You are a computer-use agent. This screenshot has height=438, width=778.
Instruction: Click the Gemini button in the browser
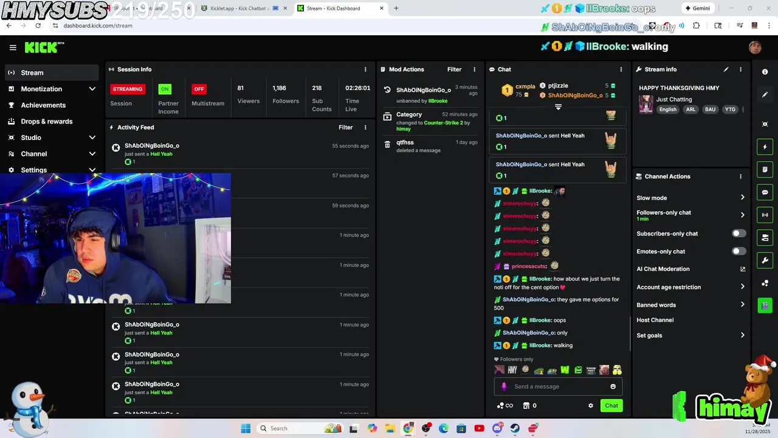coord(698,9)
